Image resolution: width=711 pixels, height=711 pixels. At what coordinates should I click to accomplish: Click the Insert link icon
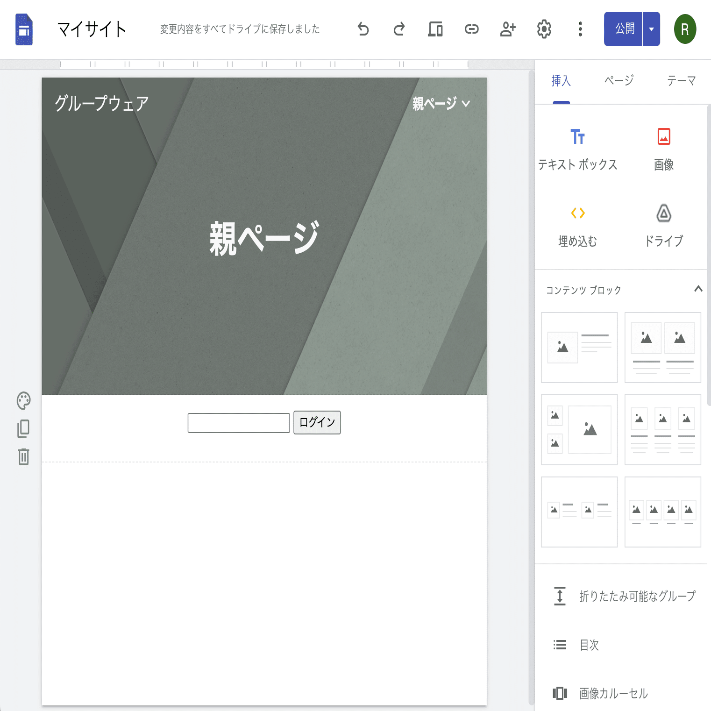(471, 29)
